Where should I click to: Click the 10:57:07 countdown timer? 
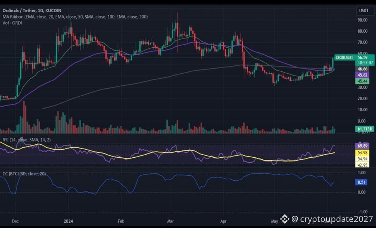tap(365, 63)
